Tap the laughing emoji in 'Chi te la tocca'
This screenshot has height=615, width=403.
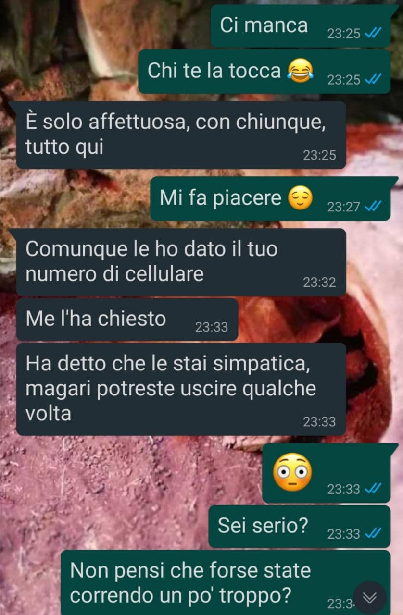coord(300,71)
